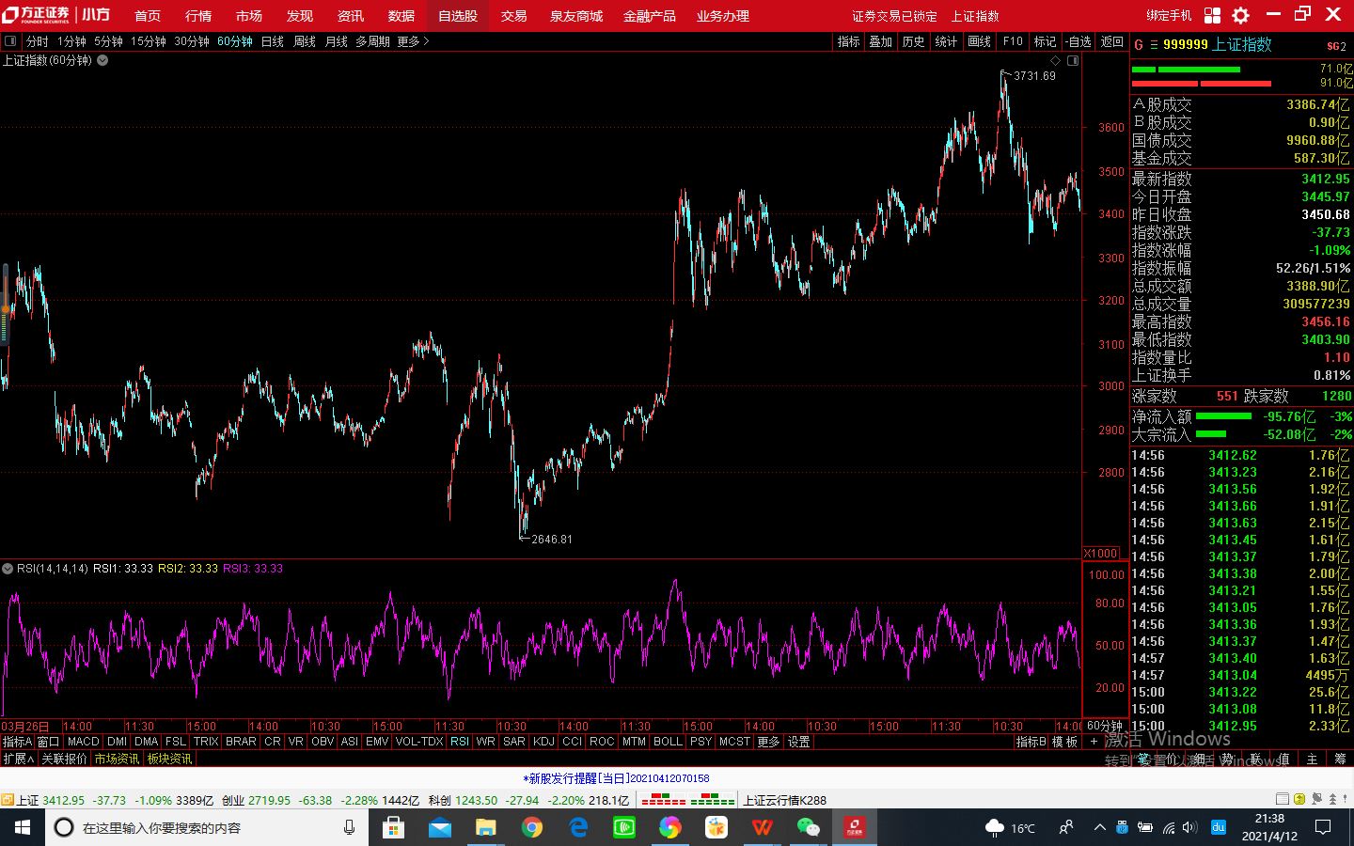Click the 画线 drawing button

click(x=980, y=41)
